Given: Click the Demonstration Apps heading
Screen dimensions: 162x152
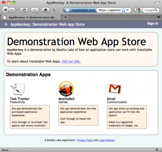Looking at the screenshot, I should (x=28, y=75).
